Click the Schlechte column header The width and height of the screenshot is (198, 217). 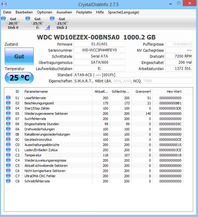click(121, 92)
